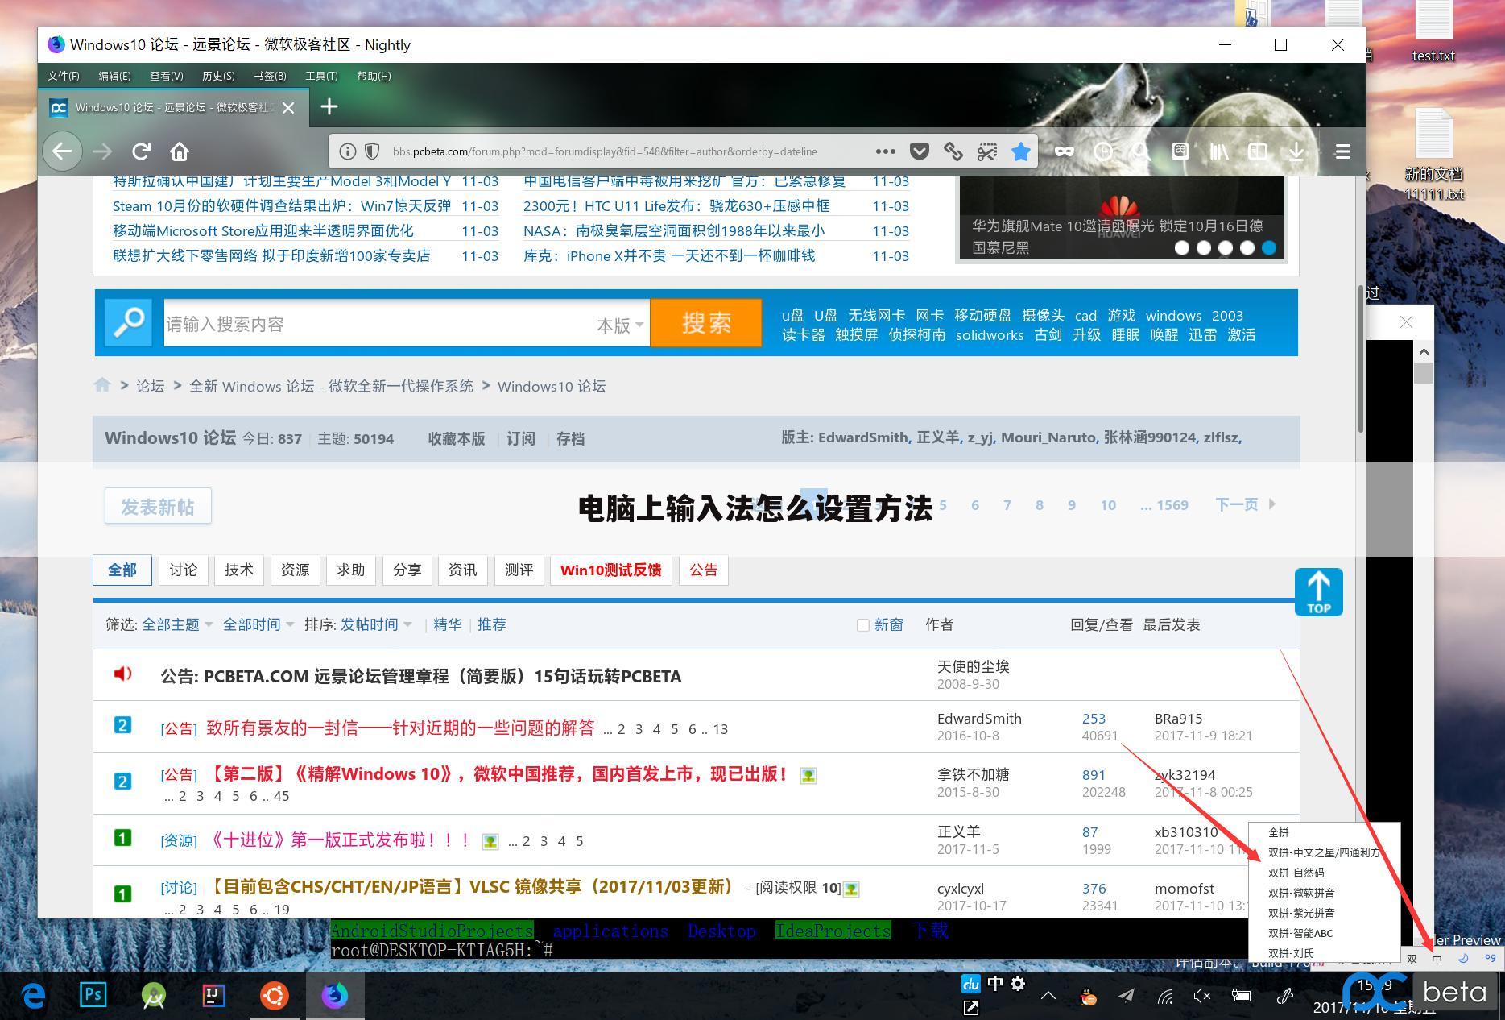The height and width of the screenshot is (1020, 1505).
Task: Go to page 10 of the thread list
Action: (x=1108, y=505)
